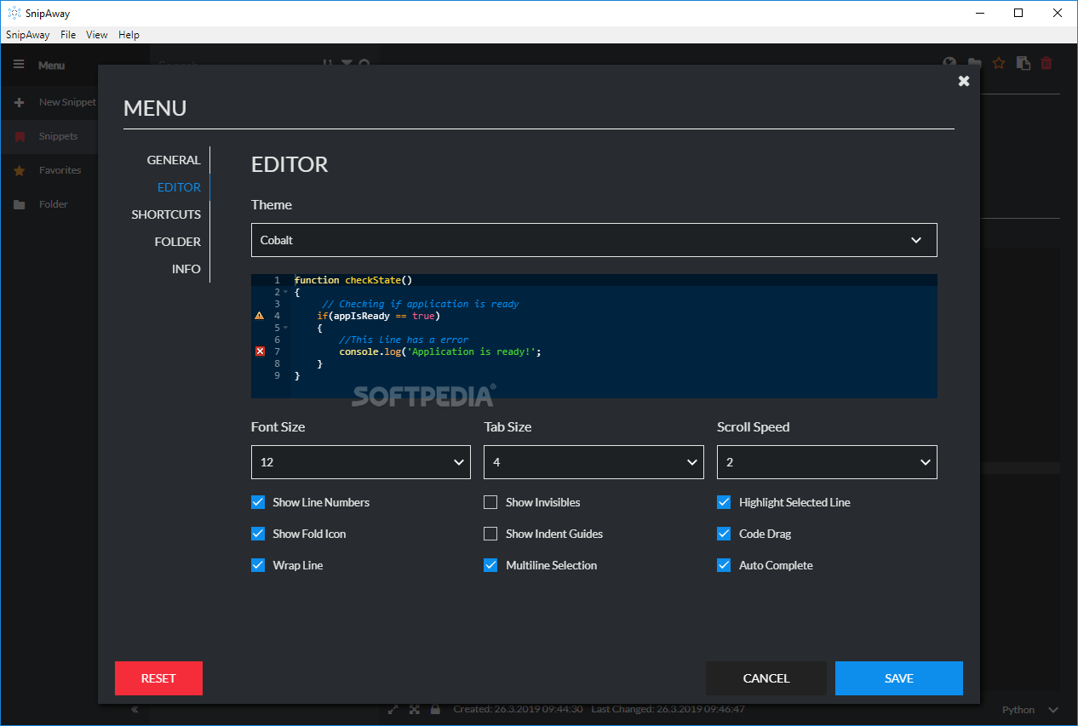Click the copy snippet icon in top toolbar
The width and height of the screenshot is (1078, 726).
(1023, 63)
